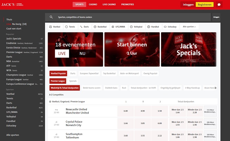Select the Voetbal sport chip

pyautogui.click(x=56, y=27)
